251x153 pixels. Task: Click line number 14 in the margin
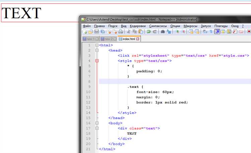coord(88,113)
